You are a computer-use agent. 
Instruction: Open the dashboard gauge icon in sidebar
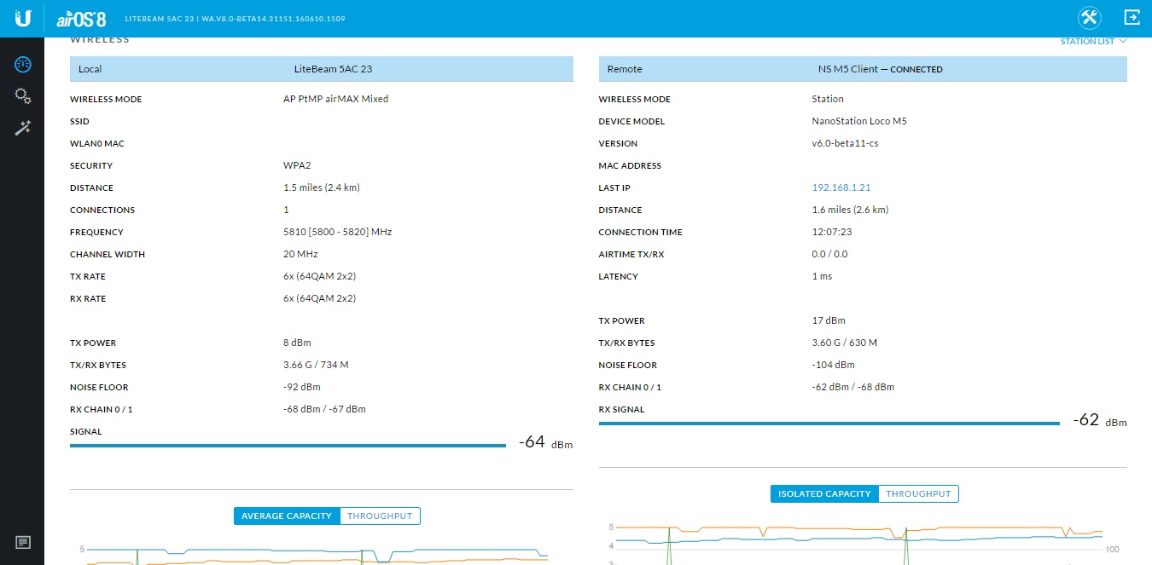pyautogui.click(x=23, y=65)
